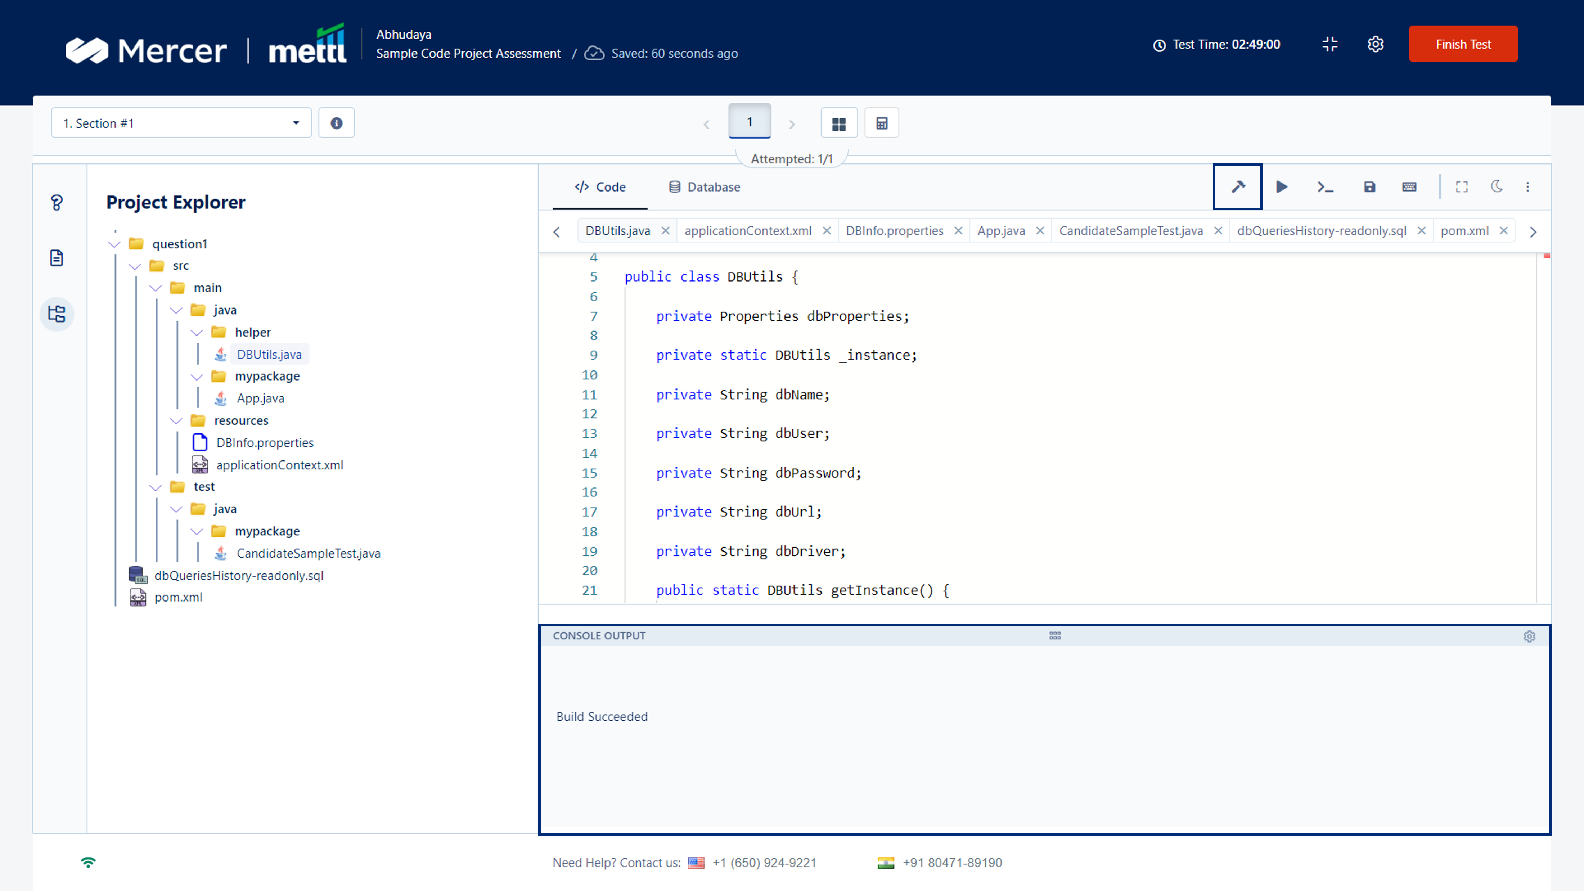Collapse the question1 folder
The image size is (1584, 891).
[114, 244]
